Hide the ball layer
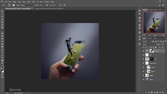Viewport: 167px width, 94px height. [x=143, y=55]
